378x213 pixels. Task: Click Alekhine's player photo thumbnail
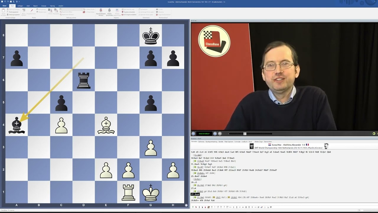tap(326, 146)
